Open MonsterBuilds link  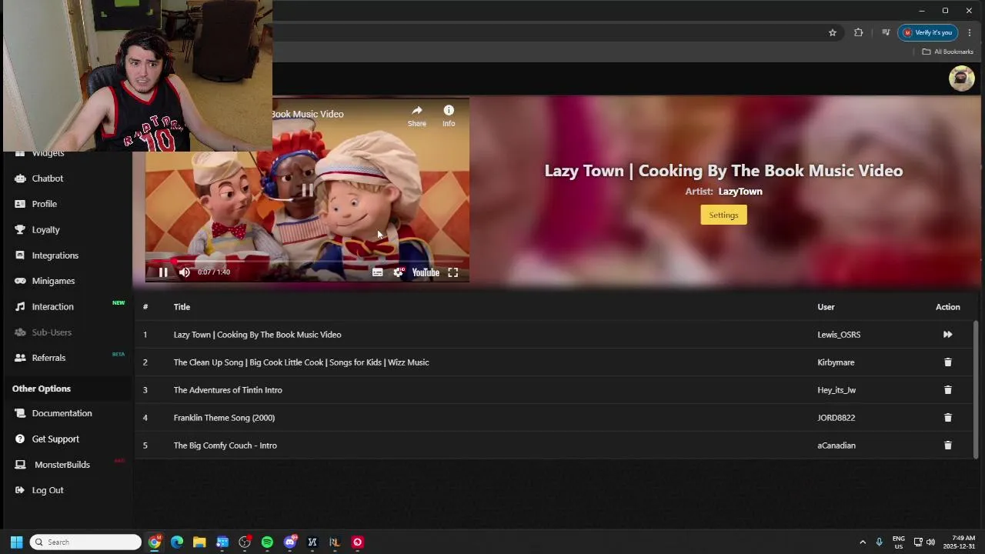tap(62, 465)
